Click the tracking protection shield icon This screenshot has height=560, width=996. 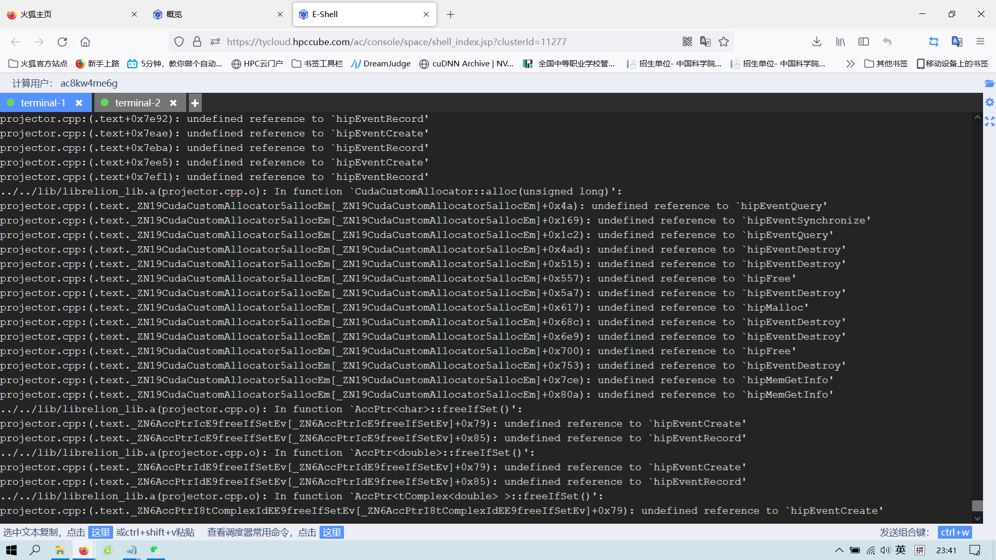point(179,41)
